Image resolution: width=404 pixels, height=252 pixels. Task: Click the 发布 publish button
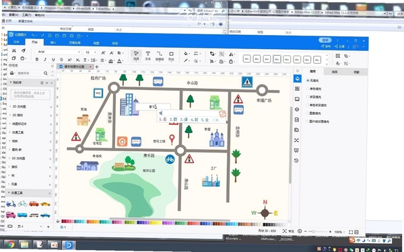[x=326, y=46]
